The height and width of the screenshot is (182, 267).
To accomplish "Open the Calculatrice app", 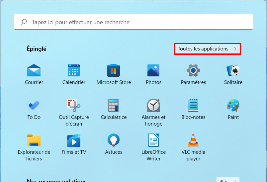I will click(x=114, y=109).
